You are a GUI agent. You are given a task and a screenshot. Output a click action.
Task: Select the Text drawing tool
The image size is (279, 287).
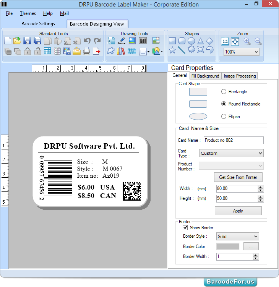click(111, 41)
